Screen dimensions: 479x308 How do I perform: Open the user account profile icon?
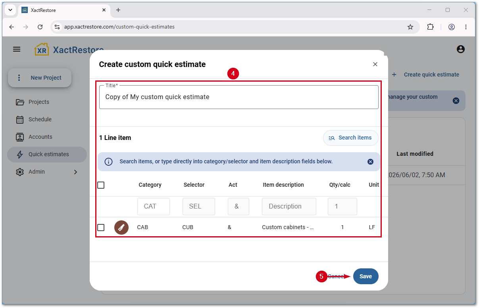(460, 49)
